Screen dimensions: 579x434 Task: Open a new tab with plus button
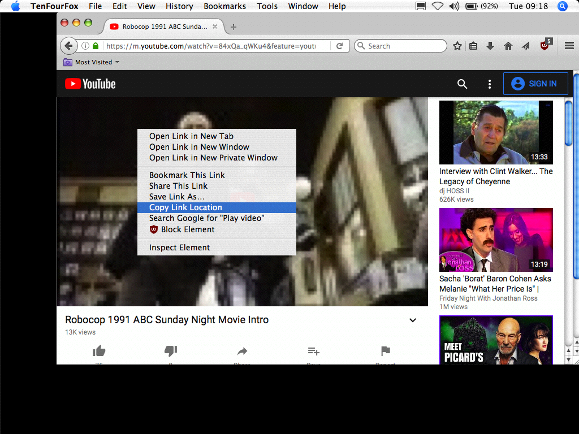click(234, 27)
